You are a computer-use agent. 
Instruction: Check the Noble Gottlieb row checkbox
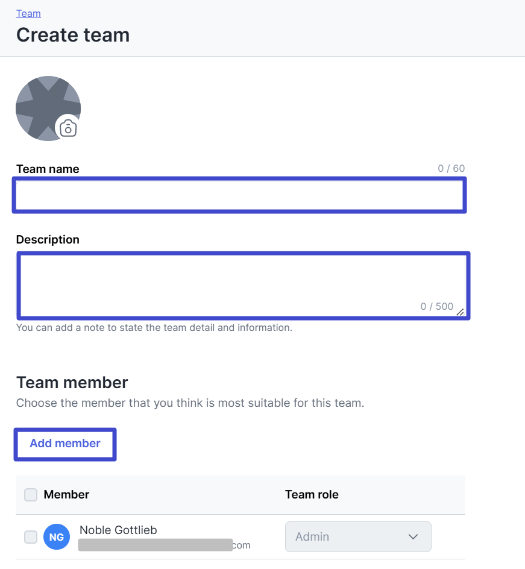point(30,536)
